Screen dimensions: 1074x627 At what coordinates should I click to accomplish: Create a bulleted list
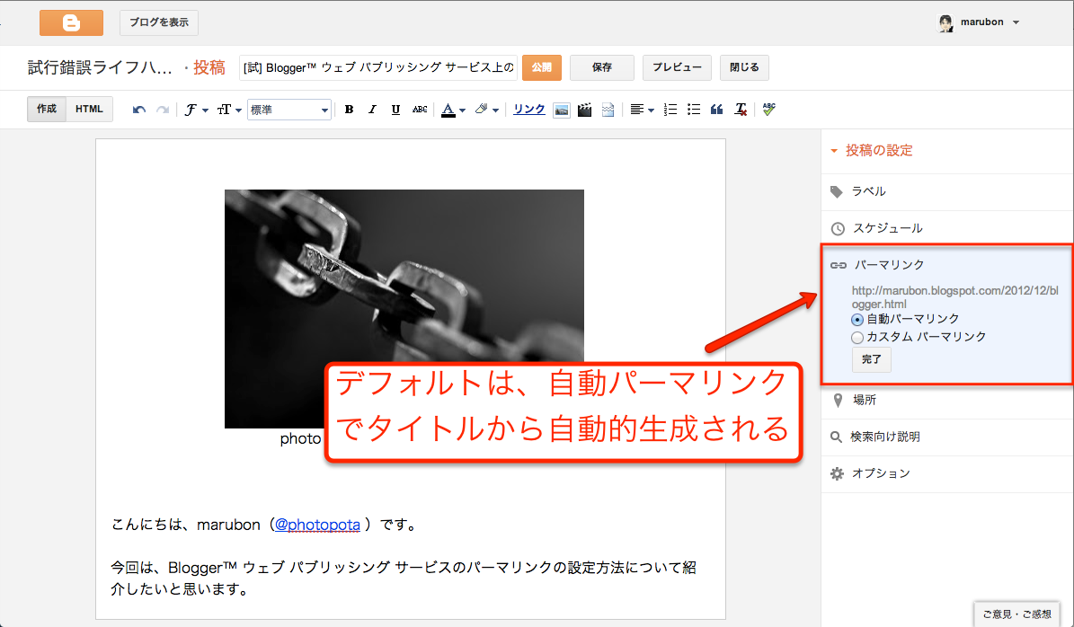point(694,110)
